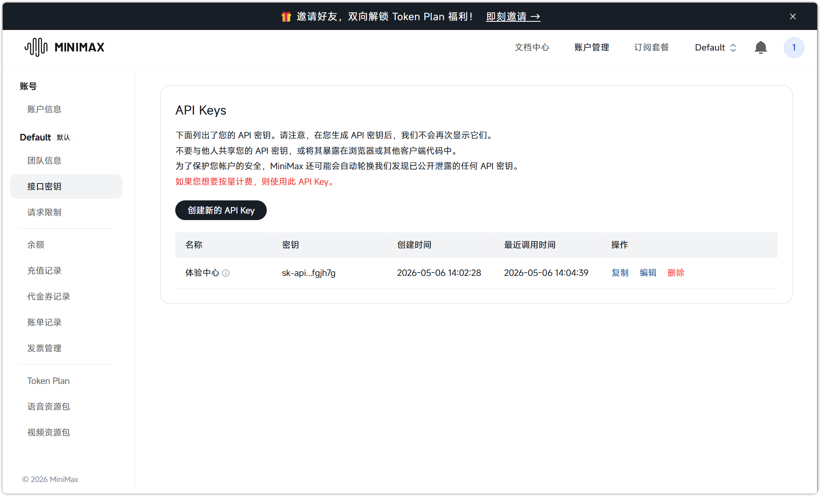The height and width of the screenshot is (496, 820).
Task: Click the 操作 column header
Action: 620,245
